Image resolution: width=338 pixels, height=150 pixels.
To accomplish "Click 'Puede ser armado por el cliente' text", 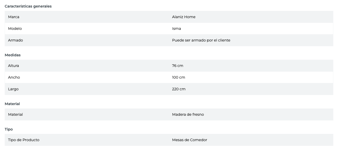I will tap(201, 40).
